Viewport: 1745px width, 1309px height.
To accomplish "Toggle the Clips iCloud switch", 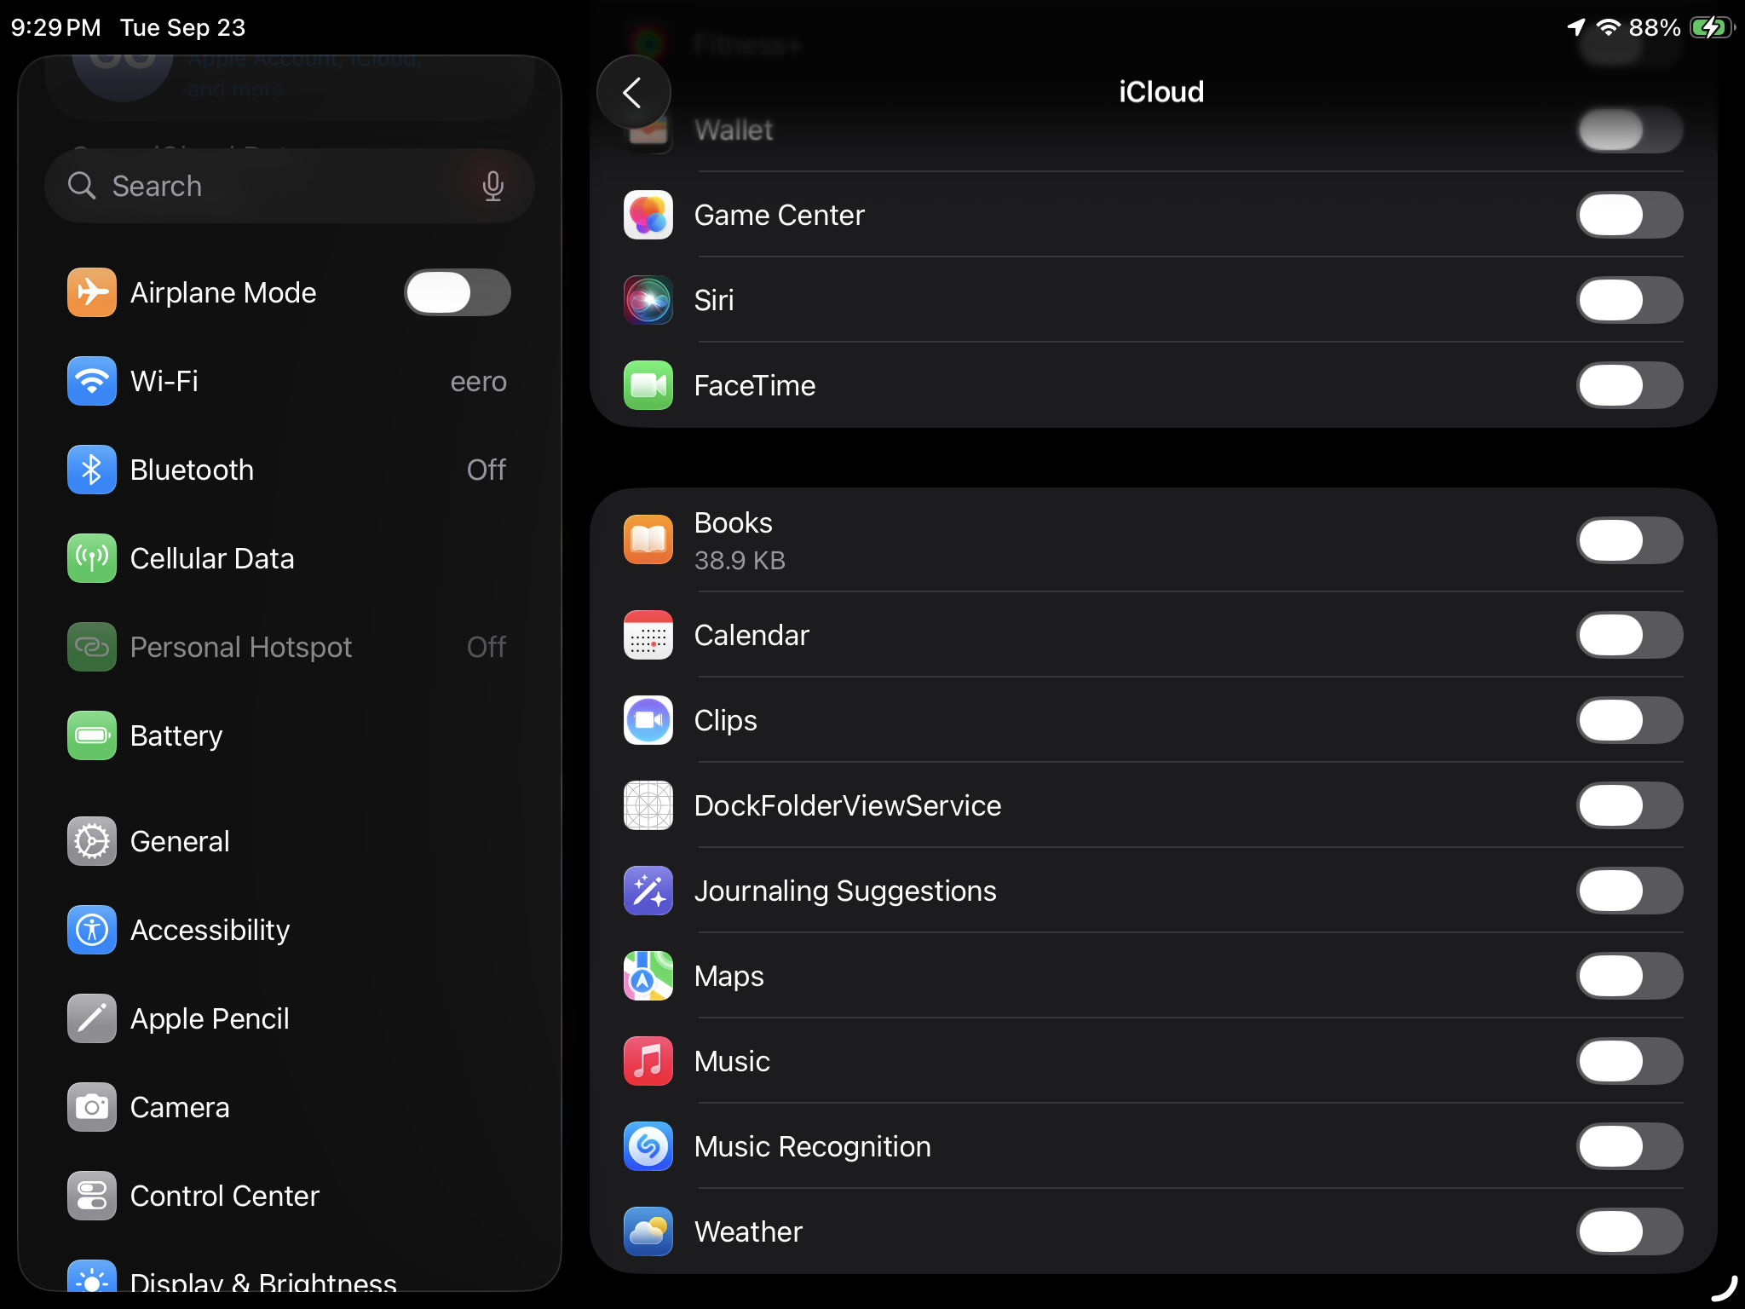I will [x=1628, y=720].
